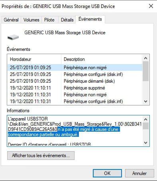The image size is (157, 181).
Task: Click the 'L'appareil USBSTOR' text line
Action: [x=28, y=119]
